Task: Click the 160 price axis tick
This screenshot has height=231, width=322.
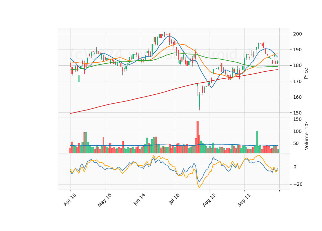Action: point(297,97)
